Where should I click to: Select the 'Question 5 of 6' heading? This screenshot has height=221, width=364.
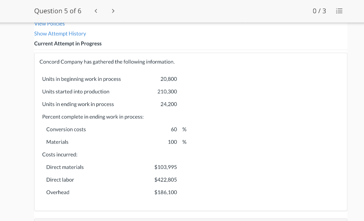[58, 11]
